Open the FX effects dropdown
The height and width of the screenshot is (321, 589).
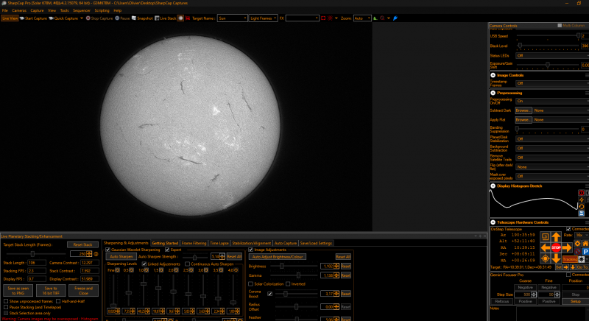coord(302,18)
